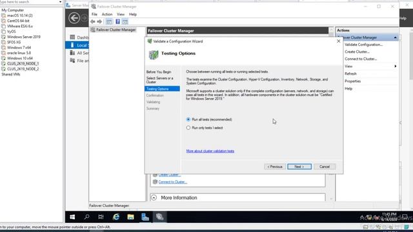This screenshot has height=232, width=413.
Task: Open File menu in Failover Cluster Manager
Action: 94,14
